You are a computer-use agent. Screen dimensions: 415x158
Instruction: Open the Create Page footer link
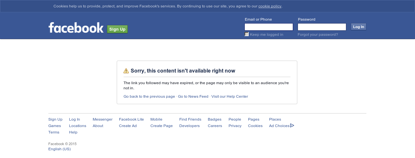coord(161,126)
